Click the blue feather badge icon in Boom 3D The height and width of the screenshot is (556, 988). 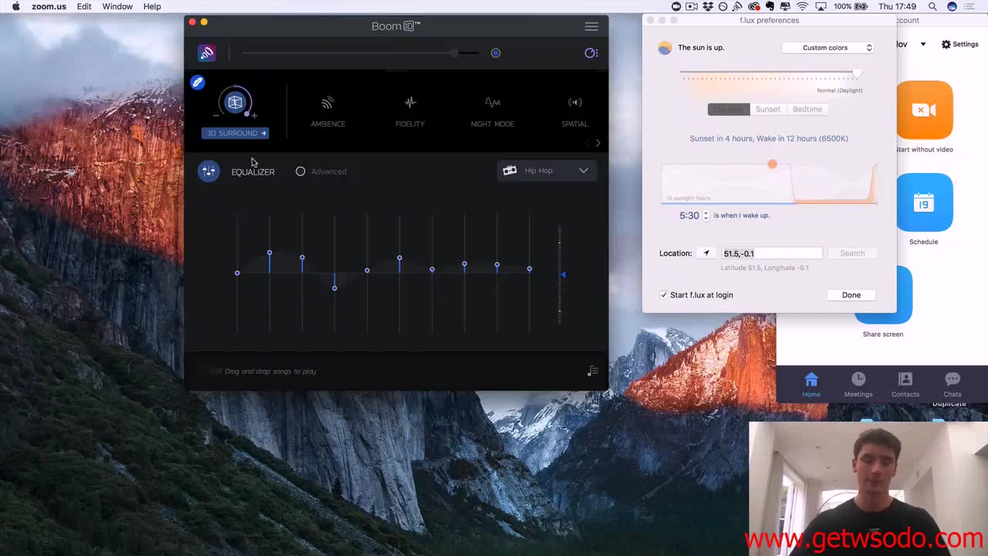198,83
